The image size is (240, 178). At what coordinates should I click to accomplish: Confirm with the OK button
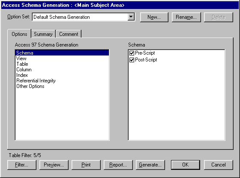pyautogui.click(x=185, y=165)
